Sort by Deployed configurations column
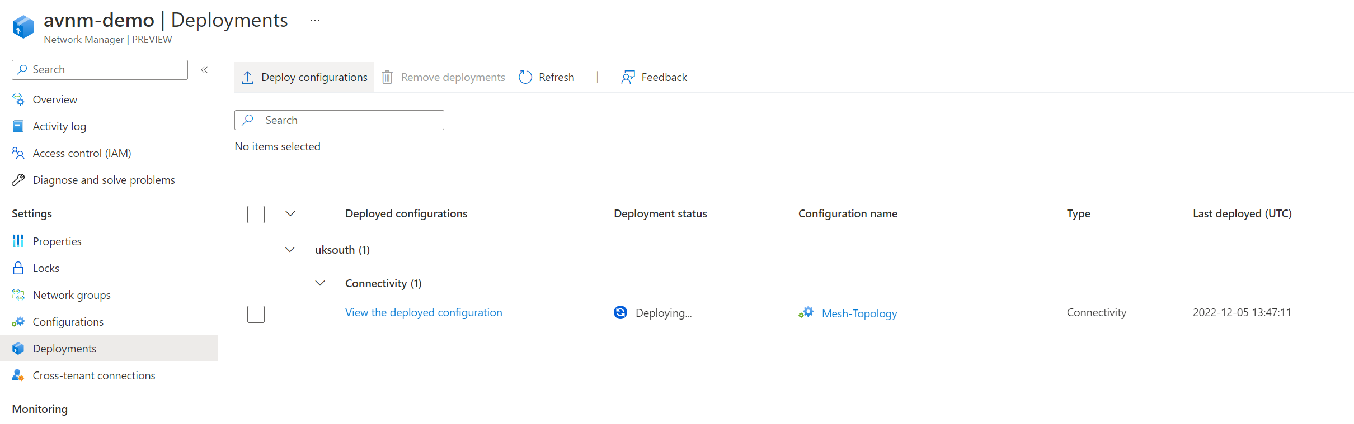 [406, 213]
